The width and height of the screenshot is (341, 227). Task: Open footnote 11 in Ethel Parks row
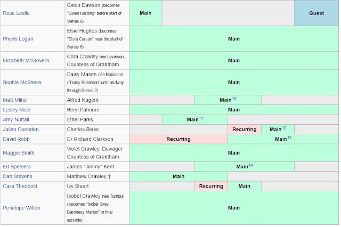click(201, 118)
